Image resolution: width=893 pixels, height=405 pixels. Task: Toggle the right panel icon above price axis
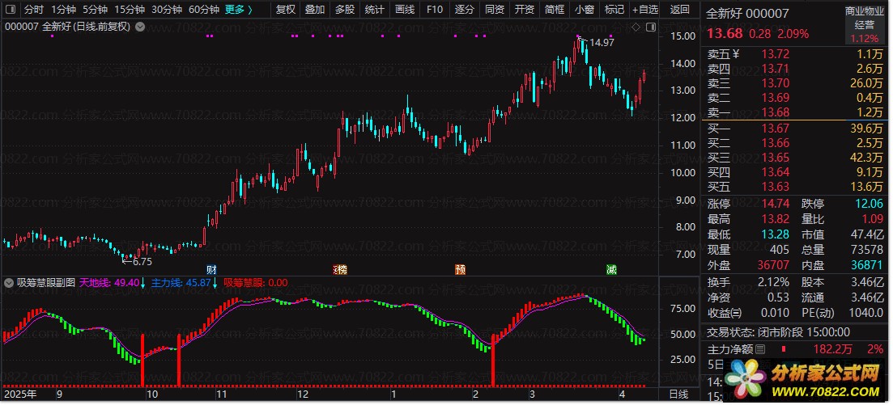coord(650,27)
